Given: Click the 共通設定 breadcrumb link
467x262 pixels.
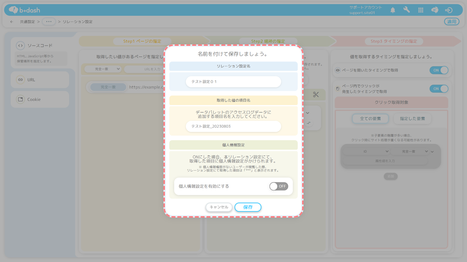Looking at the screenshot, I should click(28, 22).
